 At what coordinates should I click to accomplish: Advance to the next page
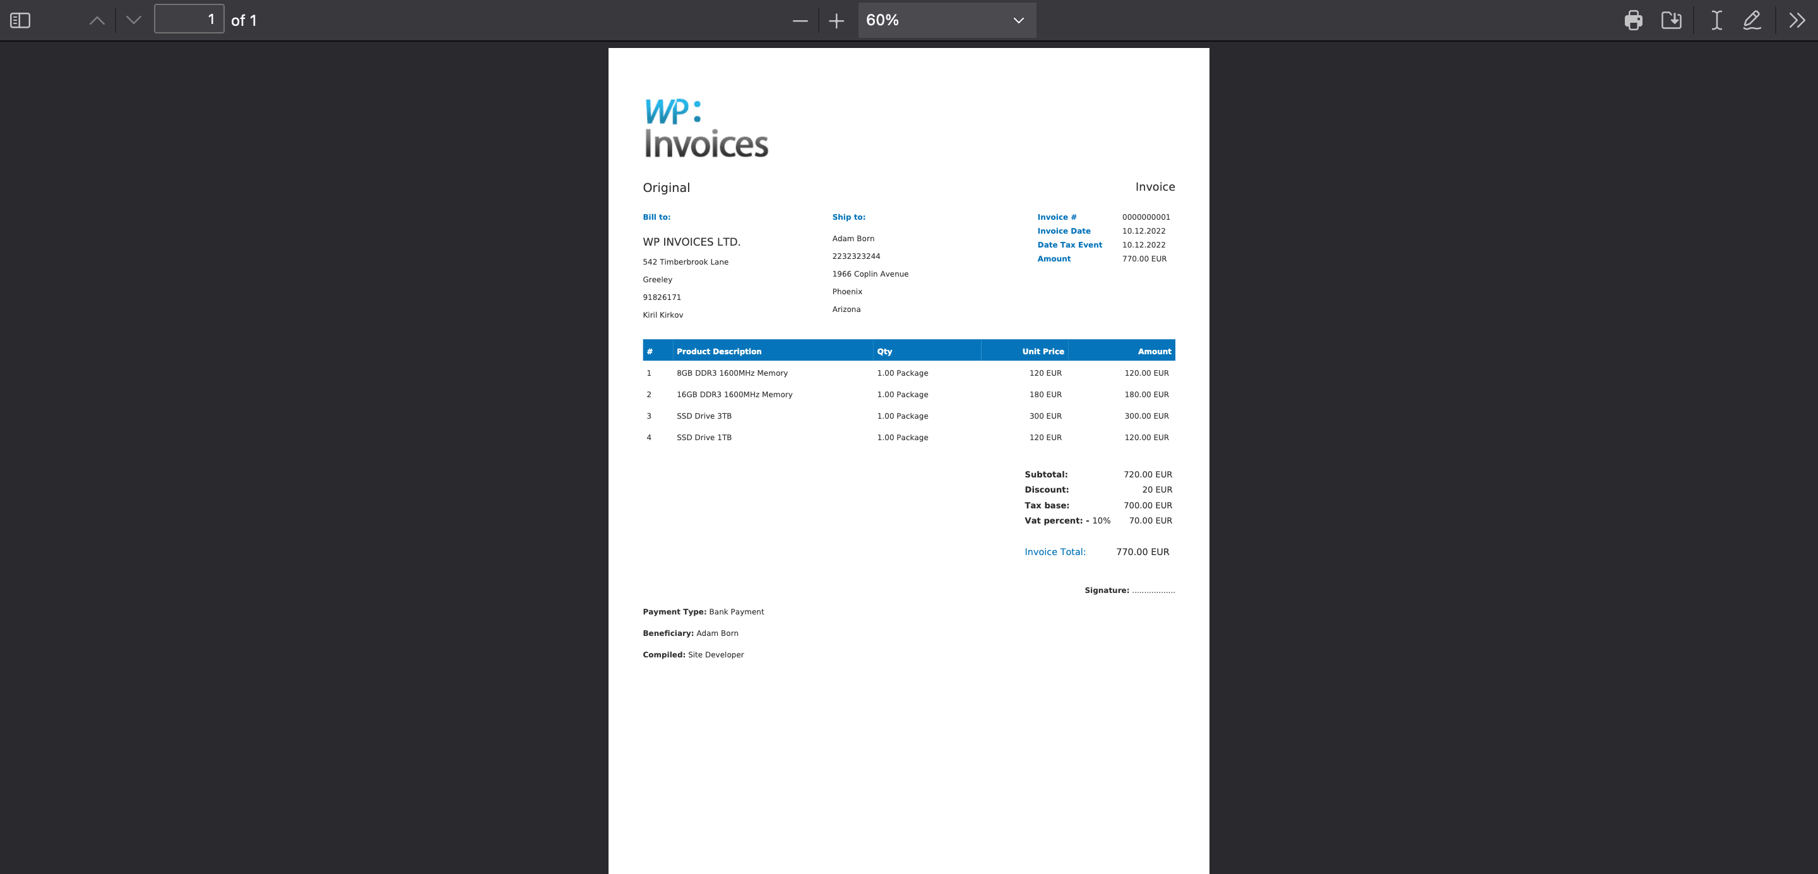(x=133, y=20)
